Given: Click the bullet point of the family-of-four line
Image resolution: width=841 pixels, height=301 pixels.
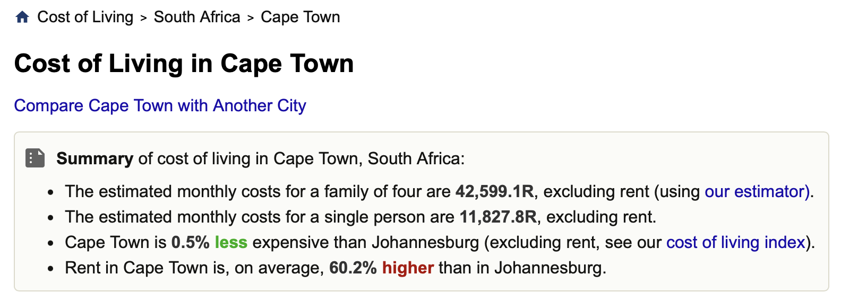Looking at the screenshot, I should tap(50, 192).
